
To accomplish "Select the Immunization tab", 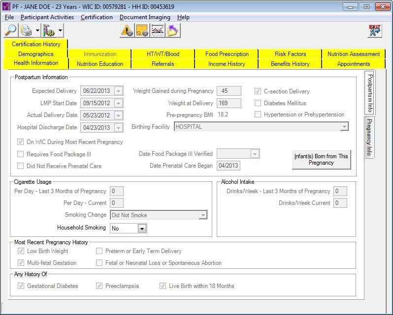I will click(x=100, y=54).
